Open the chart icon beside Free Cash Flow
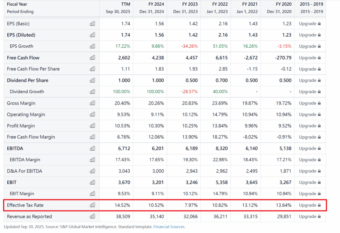Screen dimensions: 340x233 (92, 58)
